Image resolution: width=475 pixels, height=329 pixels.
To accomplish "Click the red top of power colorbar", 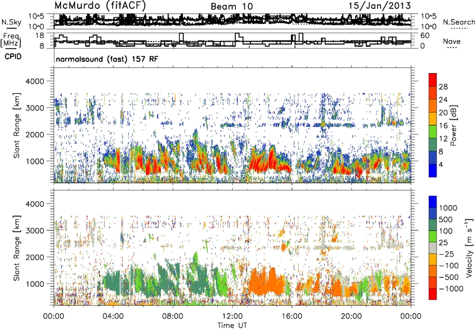I will (x=433, y=80).
